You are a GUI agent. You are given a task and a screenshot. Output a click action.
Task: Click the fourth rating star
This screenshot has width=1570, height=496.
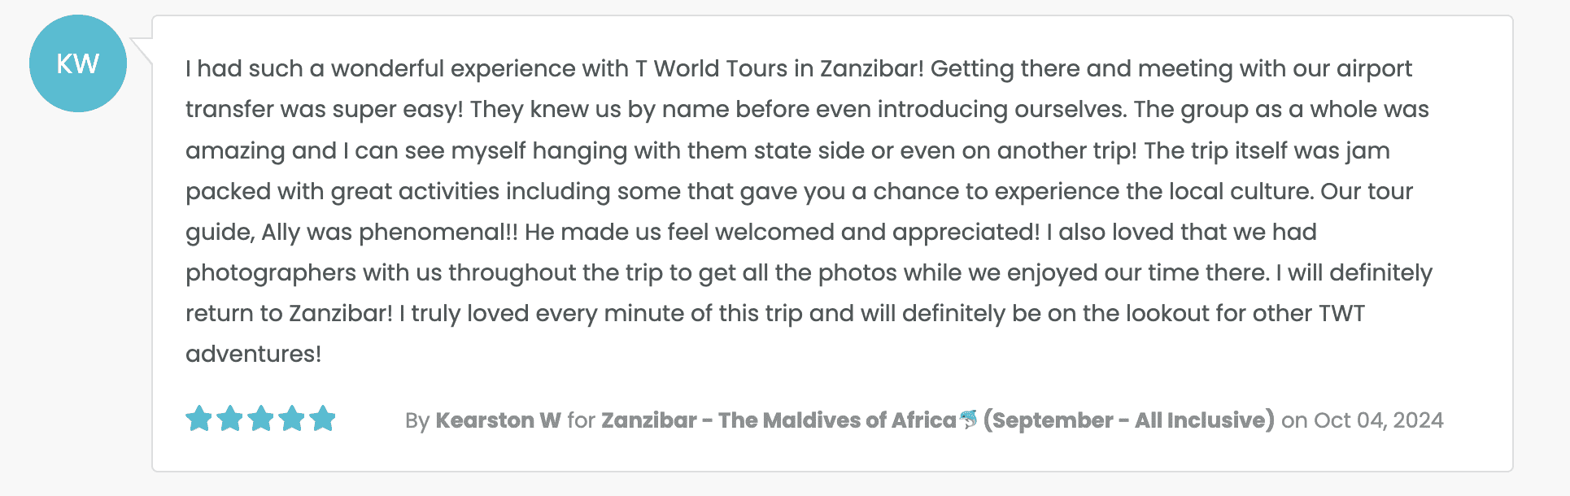click(292, 419)
